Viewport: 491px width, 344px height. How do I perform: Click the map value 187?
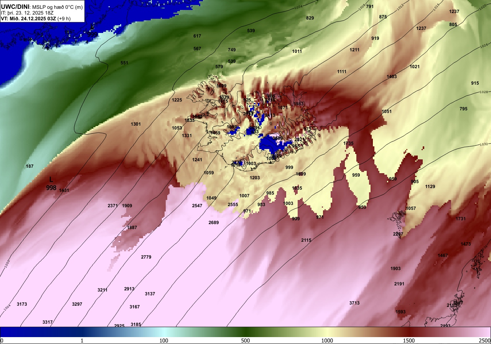pyautogui.click(x=30, y=166)
